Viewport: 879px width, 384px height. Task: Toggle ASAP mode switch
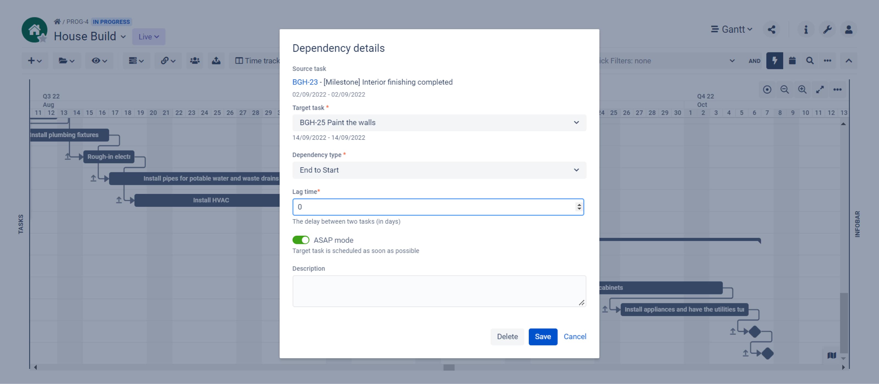click(x=301, y=240)
